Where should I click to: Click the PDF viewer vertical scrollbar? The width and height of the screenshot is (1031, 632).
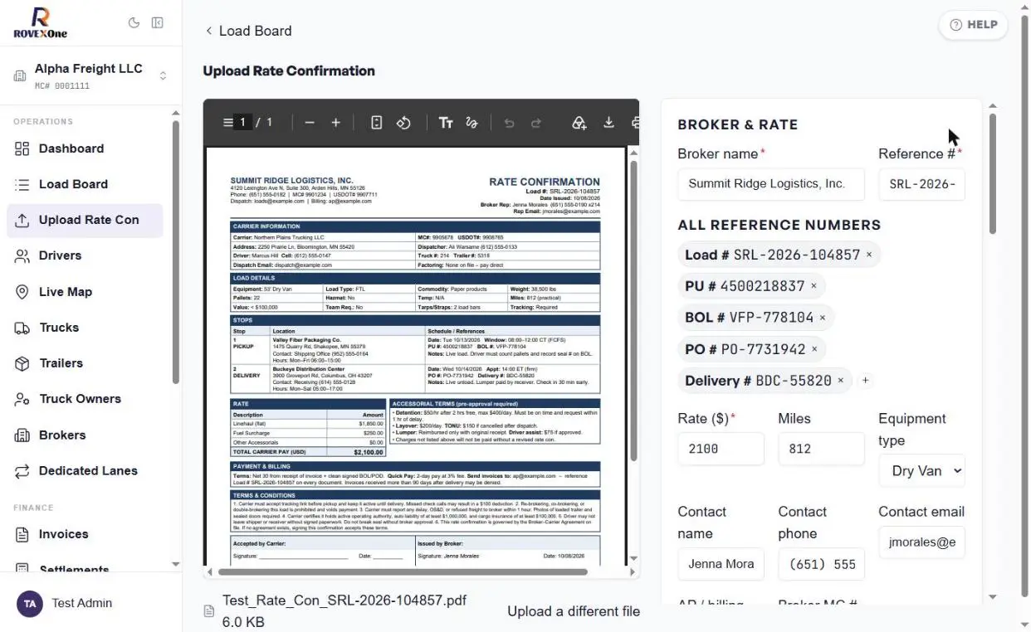click(x=634, y=311)
